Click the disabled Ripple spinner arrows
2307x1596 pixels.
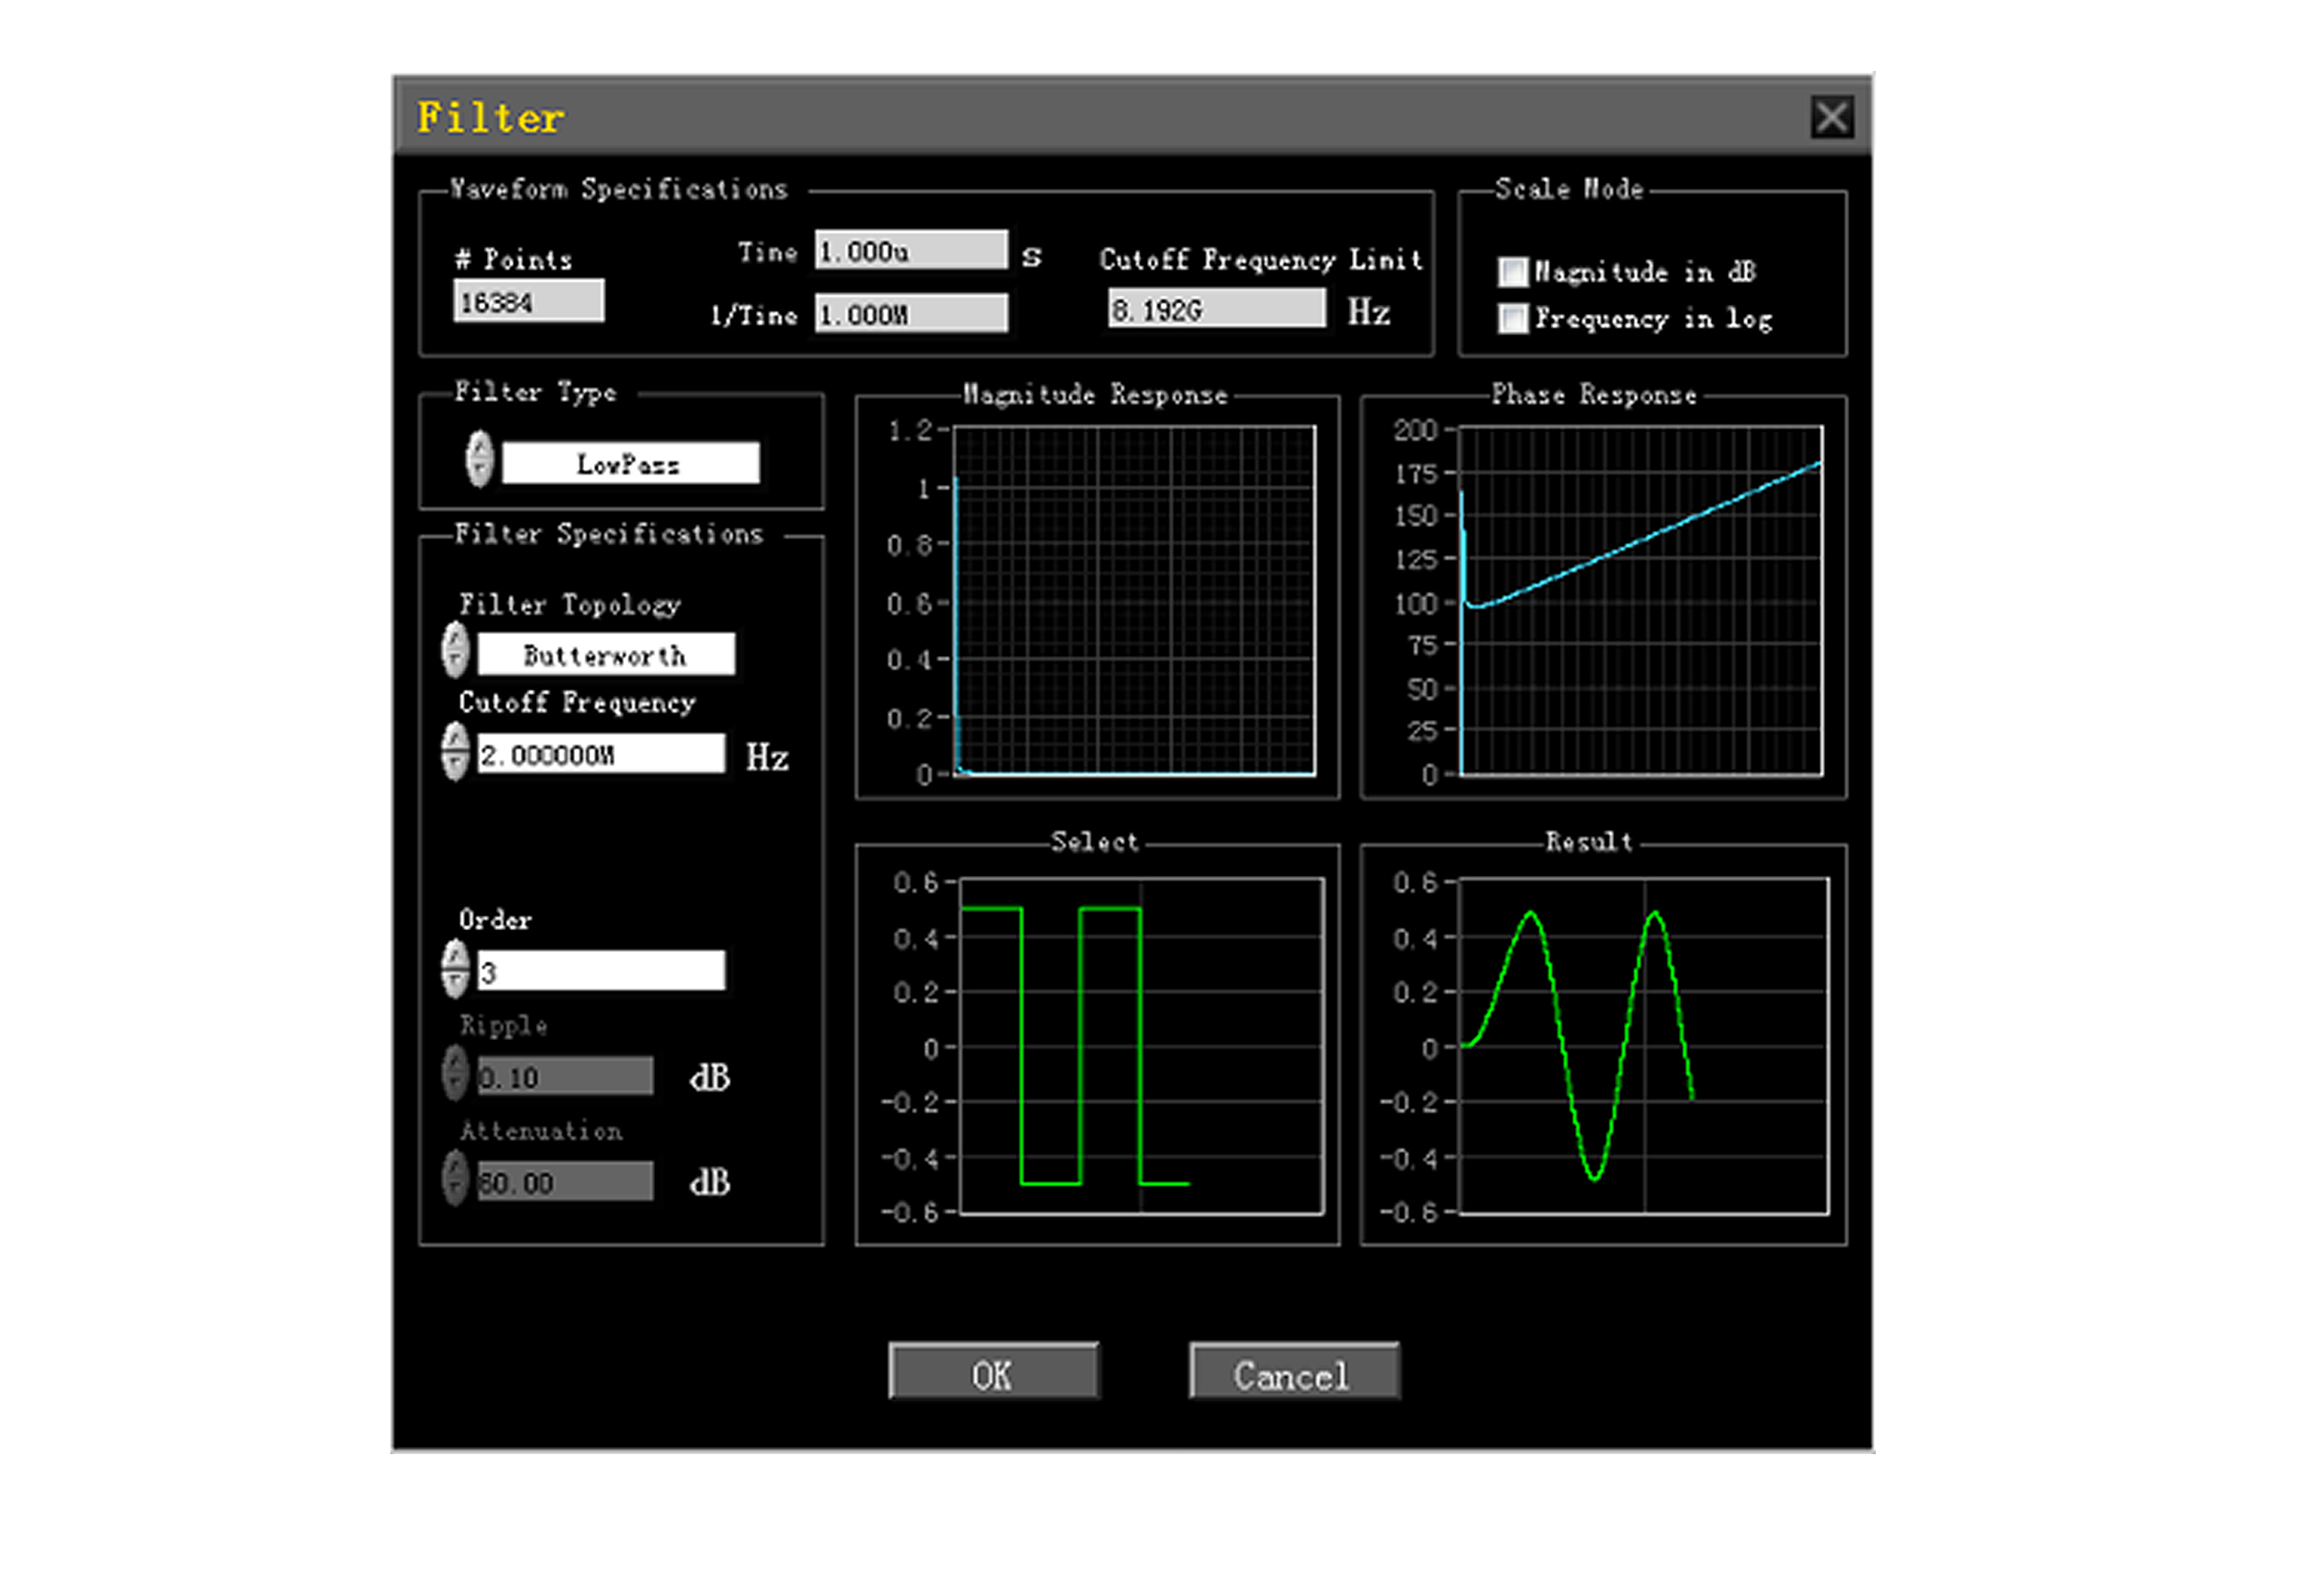(455, 1073)
